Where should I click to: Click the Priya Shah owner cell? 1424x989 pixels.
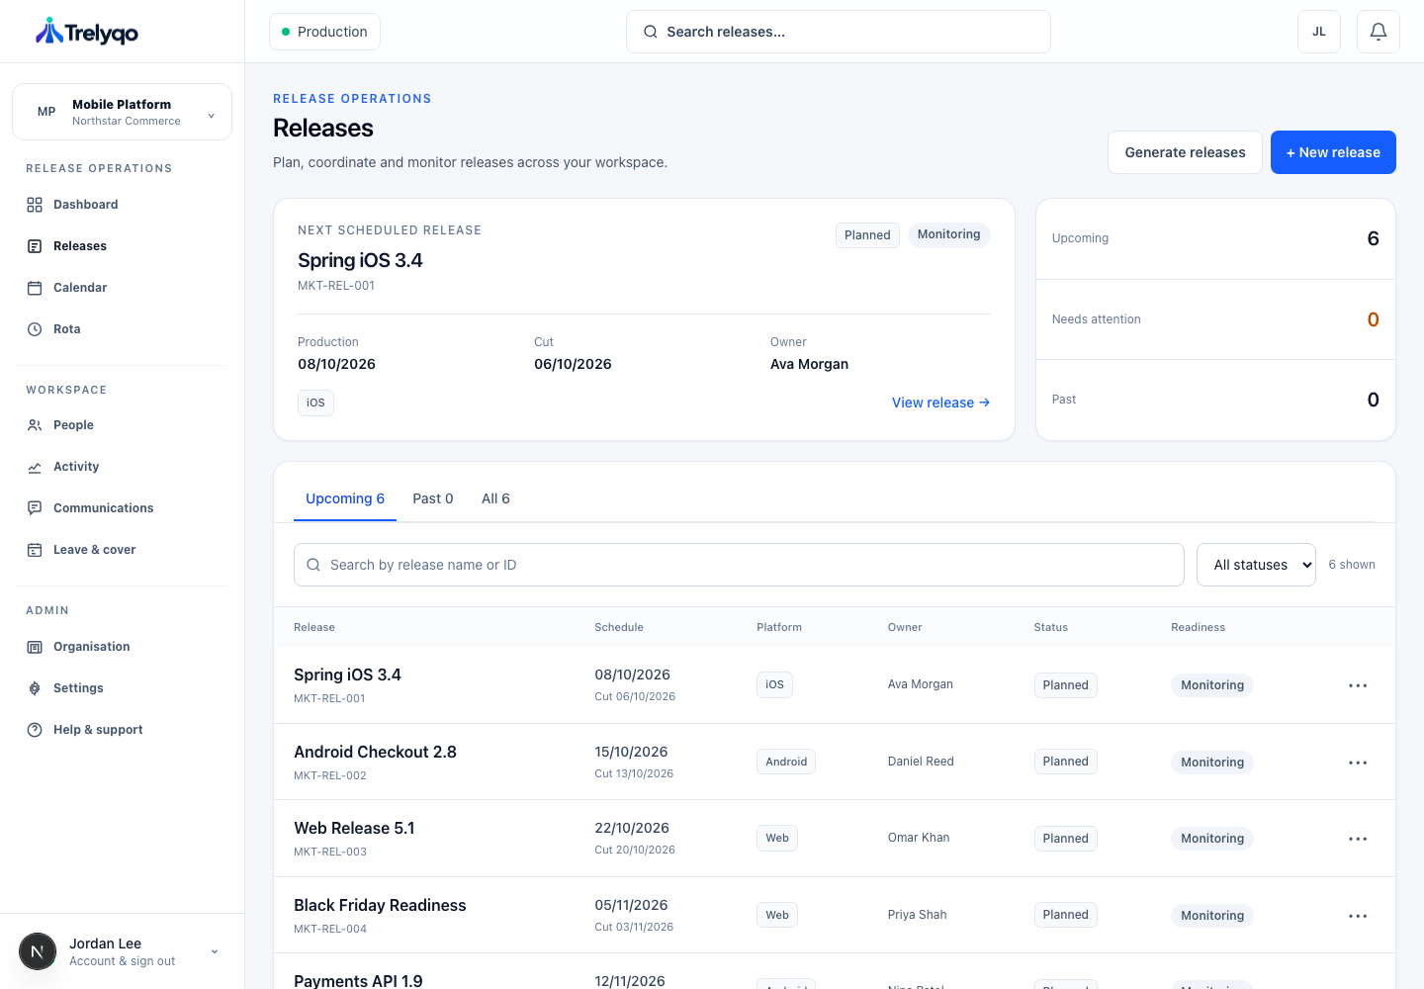pyautogui.click(x=918, y=915)
